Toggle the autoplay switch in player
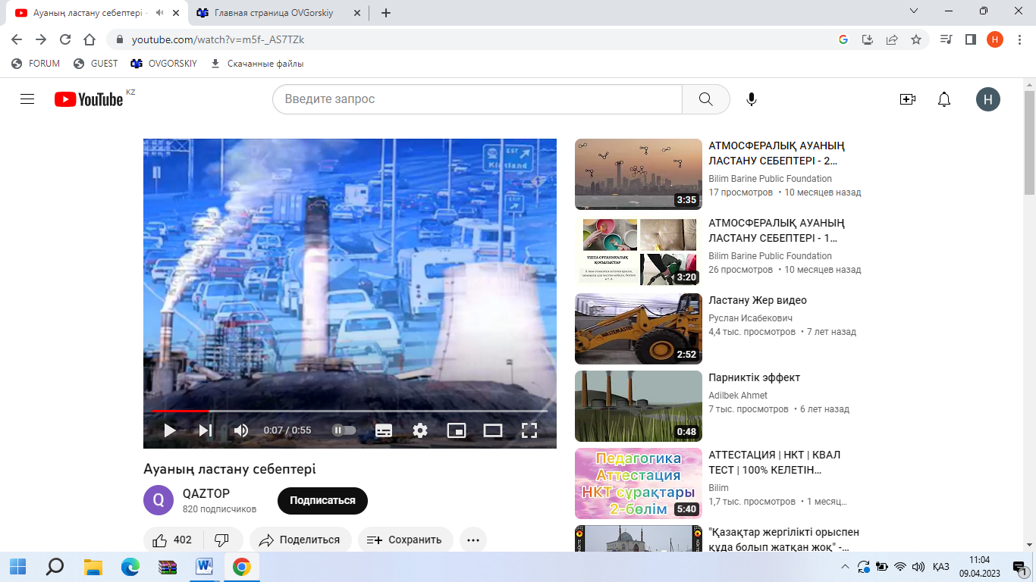Image resolution: width=1036 pixels, height=582 pixels. click(344, 430)
